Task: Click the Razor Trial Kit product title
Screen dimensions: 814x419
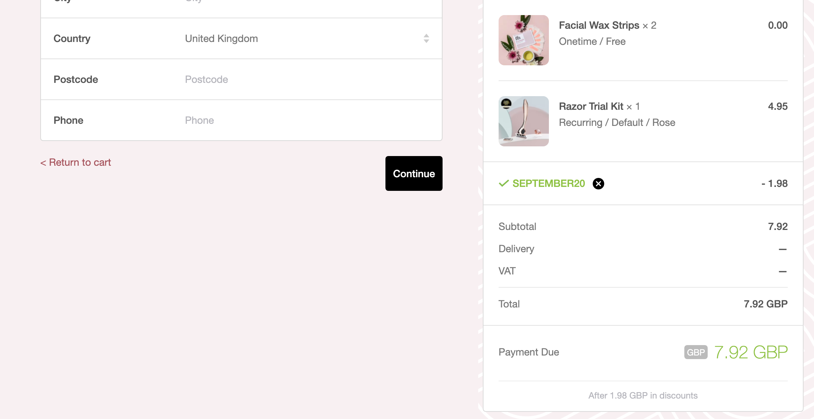Action: (x=591, y=106)
